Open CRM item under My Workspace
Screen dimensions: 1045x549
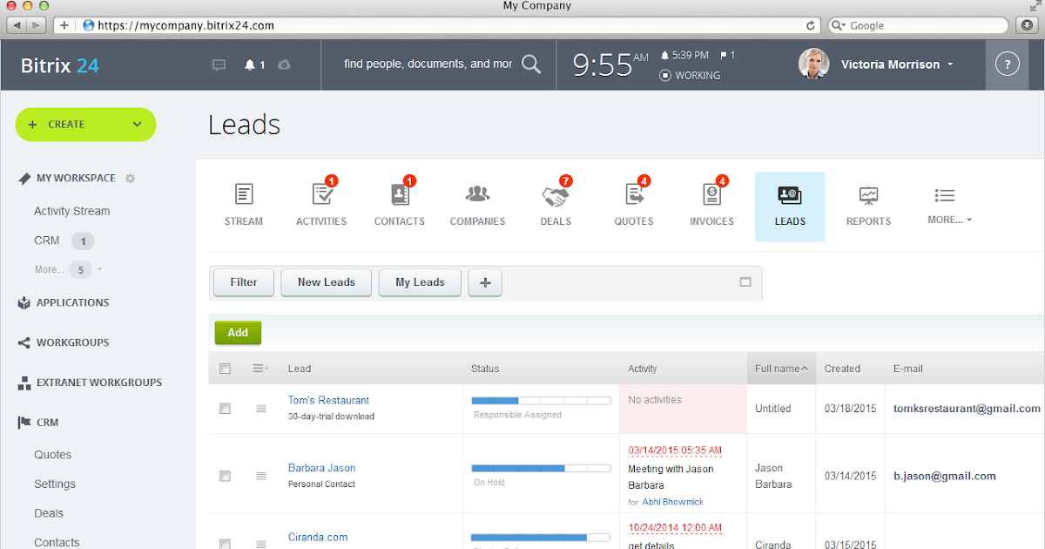[47, 241]
